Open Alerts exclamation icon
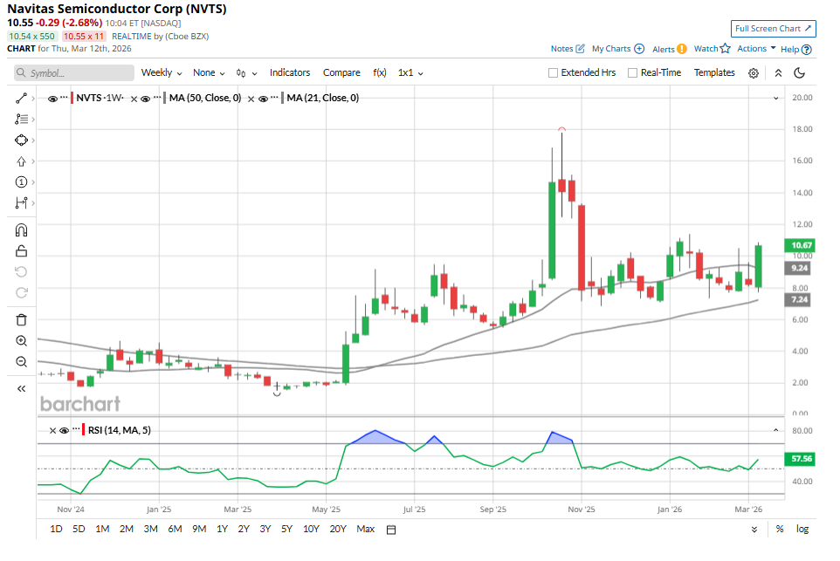840x561 pixels. pos(681,49)
